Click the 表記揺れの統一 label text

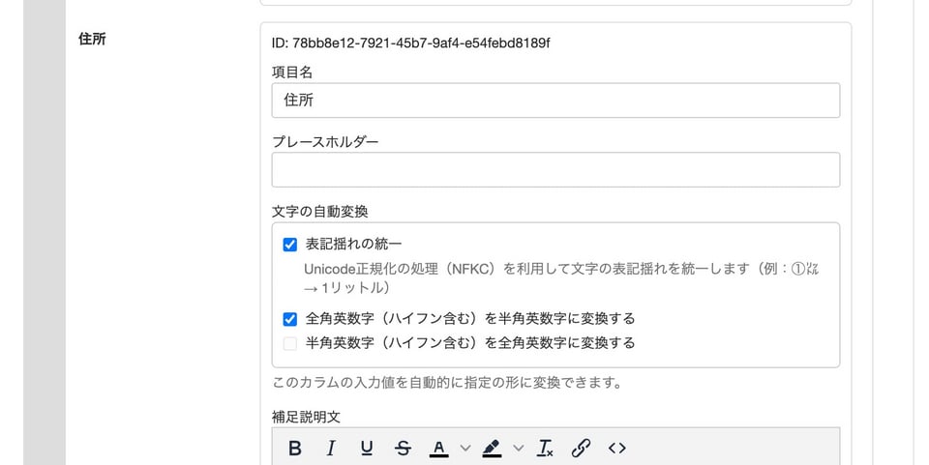pos(353,245)
